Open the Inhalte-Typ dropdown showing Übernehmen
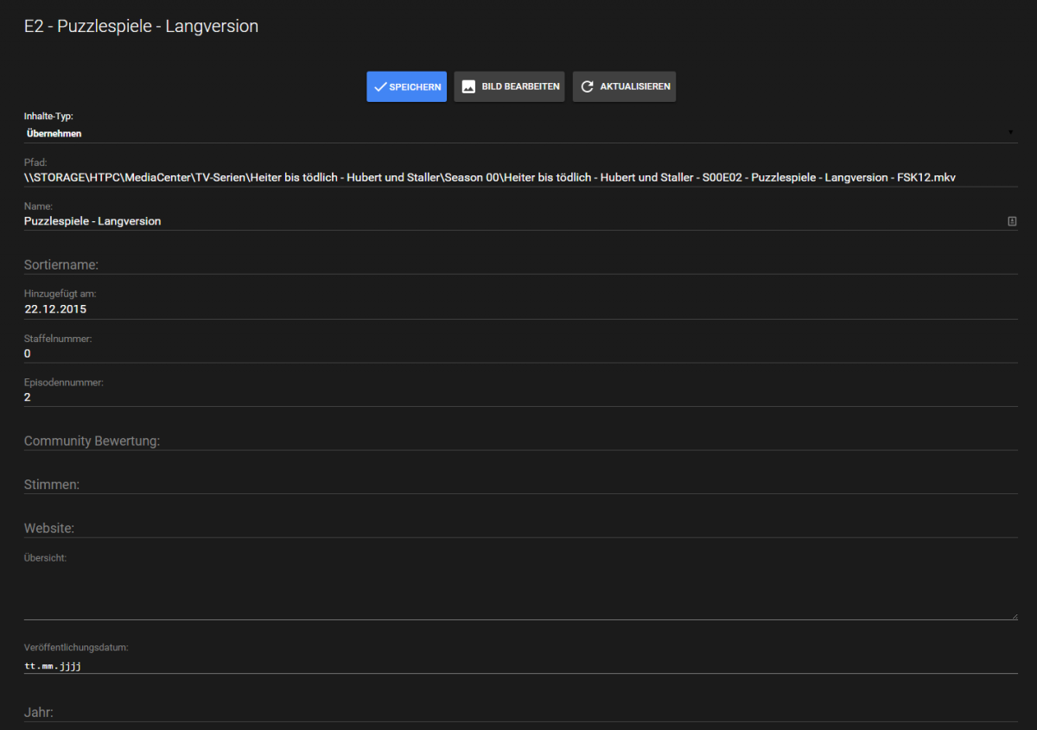1037x730 pixels. click(520, 134)
